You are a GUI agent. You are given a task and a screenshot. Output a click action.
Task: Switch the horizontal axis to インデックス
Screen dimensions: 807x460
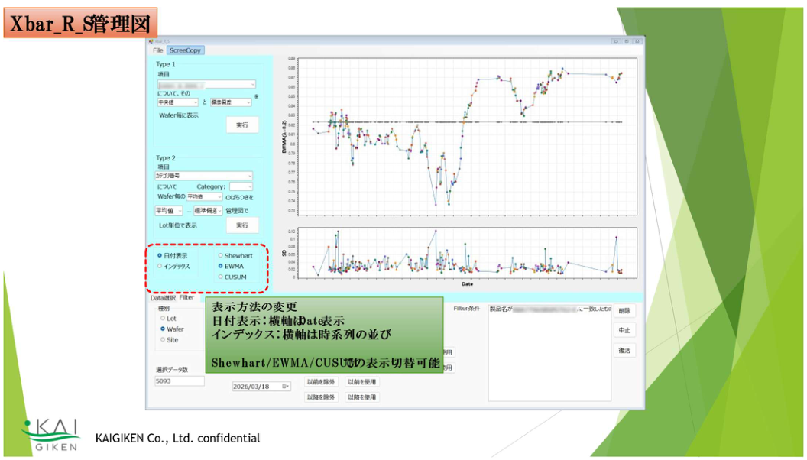(x=160, y=266)
